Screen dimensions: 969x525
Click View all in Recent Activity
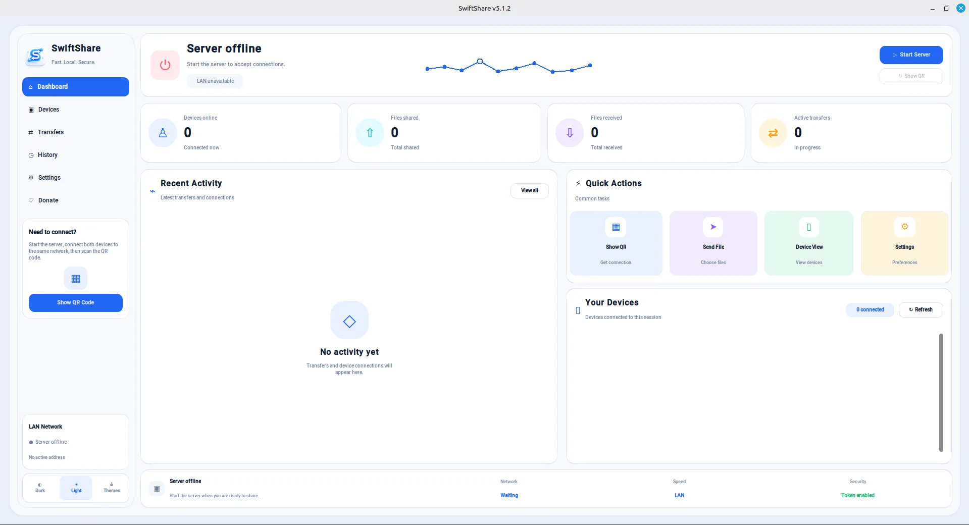[x=529, y=191]
